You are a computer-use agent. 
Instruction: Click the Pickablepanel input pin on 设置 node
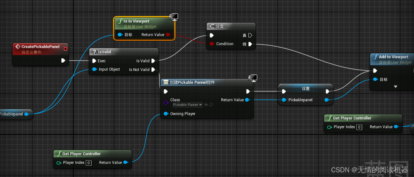[283, 100]
